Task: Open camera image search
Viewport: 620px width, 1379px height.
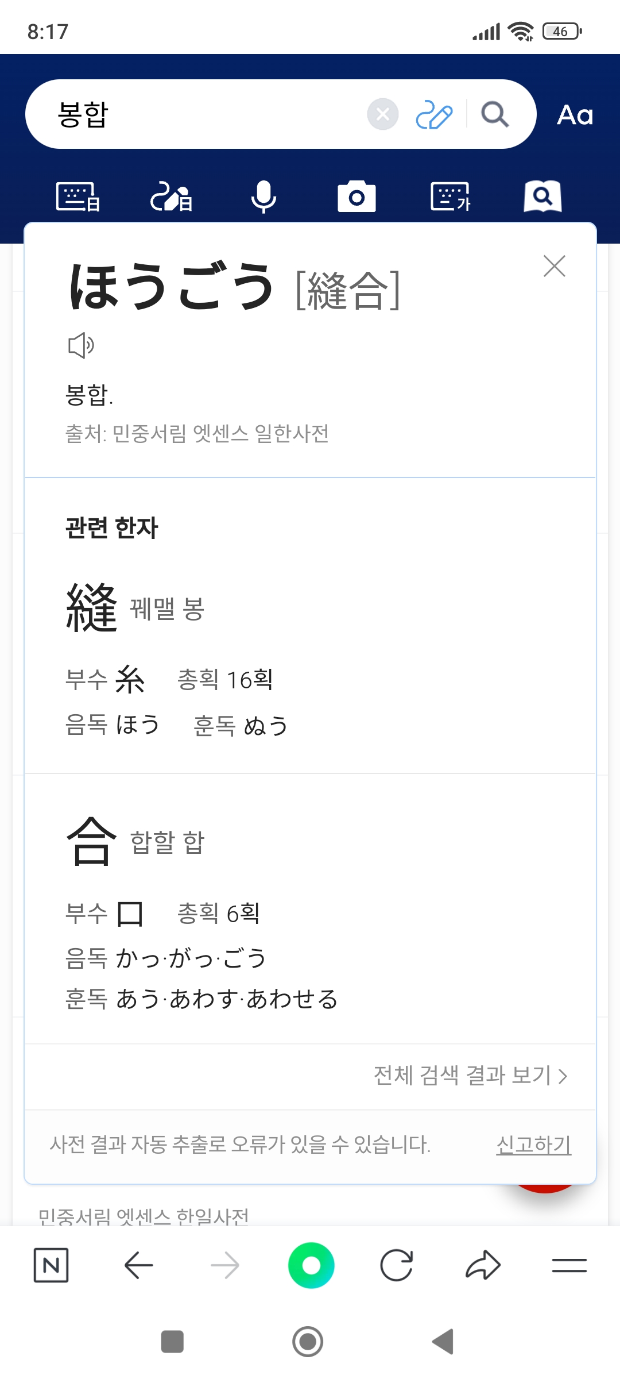Action: 356,197
